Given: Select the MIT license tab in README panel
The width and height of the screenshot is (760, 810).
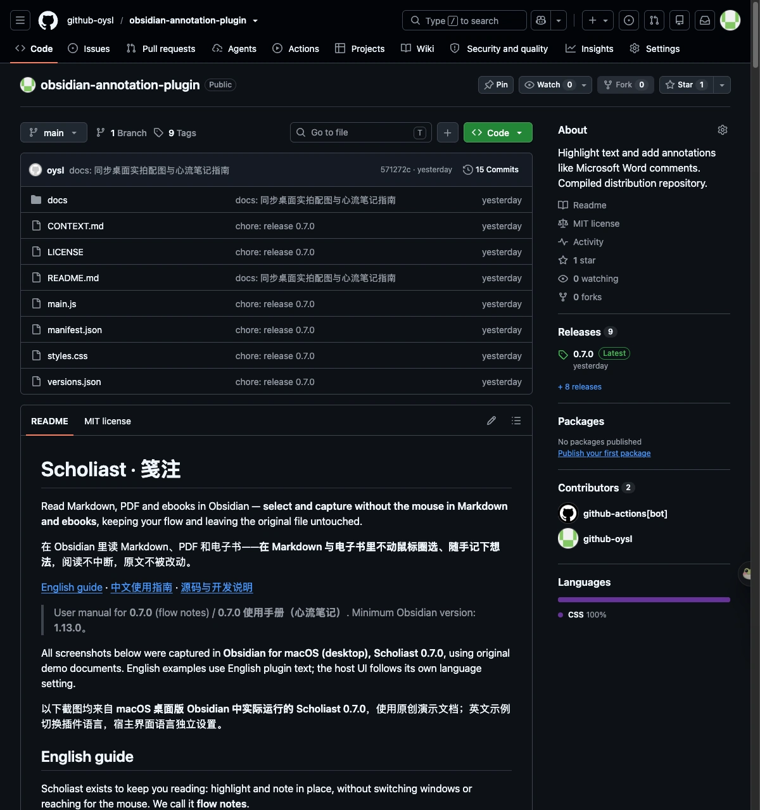Looking at the screenshot, I should [x=108, y=421].
